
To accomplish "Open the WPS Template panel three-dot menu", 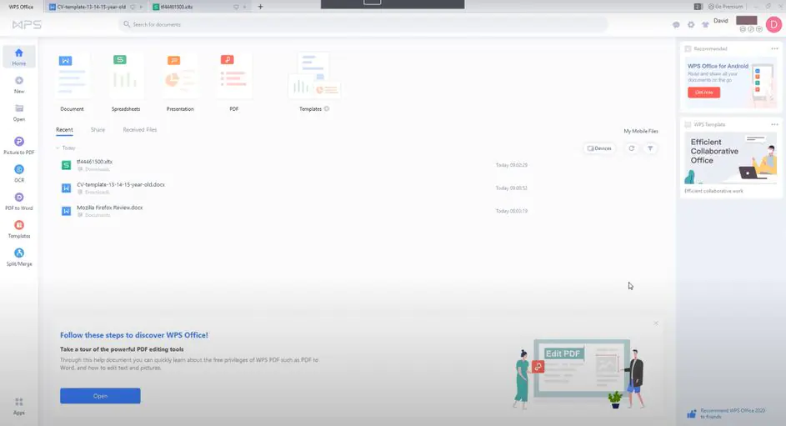I will (x=774, y=124).
